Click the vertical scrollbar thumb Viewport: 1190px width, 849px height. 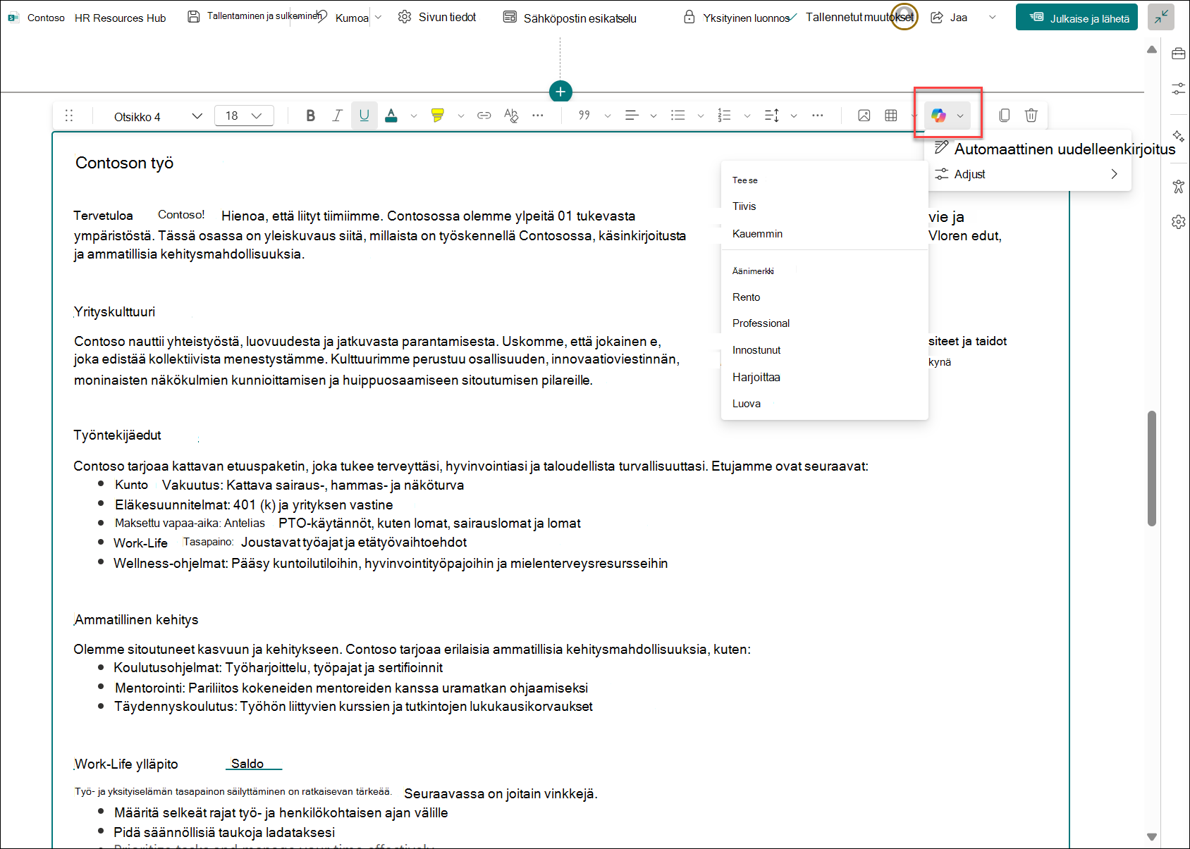coord(1152,469)
